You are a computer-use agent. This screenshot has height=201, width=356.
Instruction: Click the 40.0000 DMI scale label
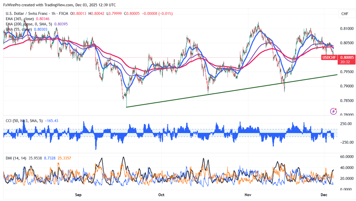pos(347,168)
